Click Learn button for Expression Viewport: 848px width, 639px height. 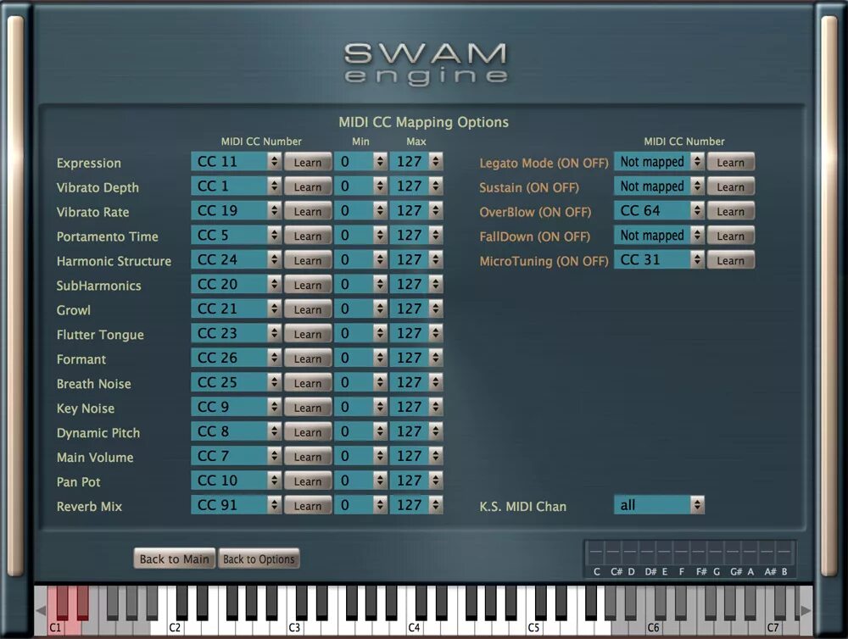308,162
